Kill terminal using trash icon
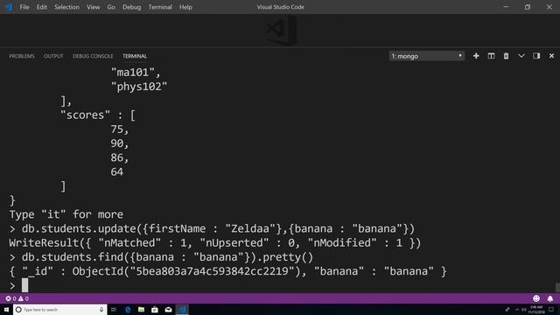Screen dimensions: 560x315 pos(506,56)
